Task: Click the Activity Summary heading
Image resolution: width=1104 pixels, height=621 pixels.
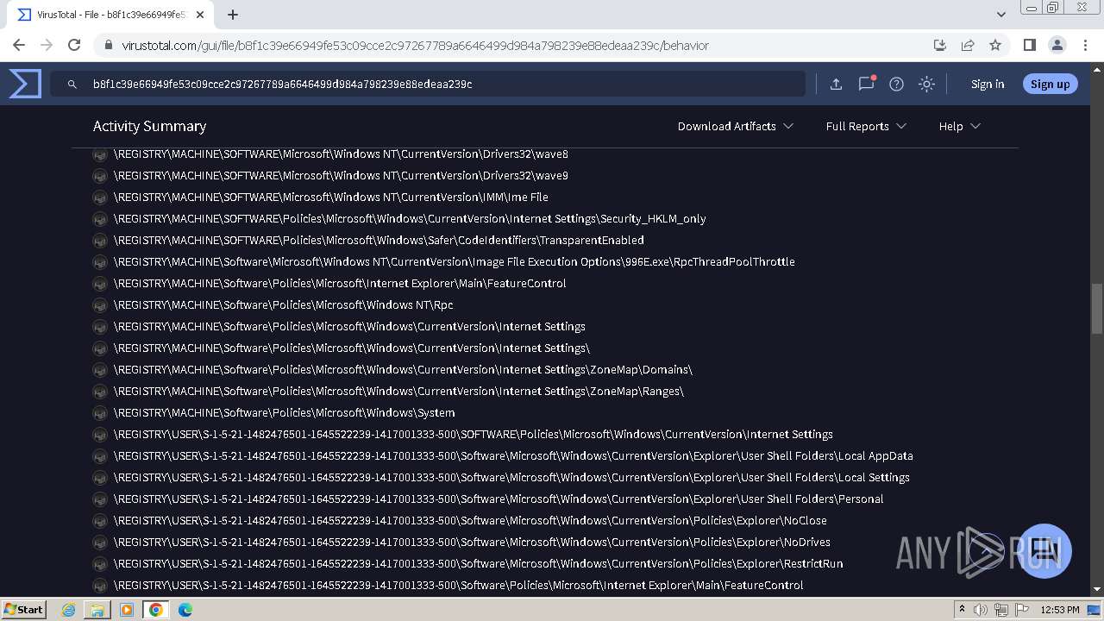Action: tap(149, 126)
